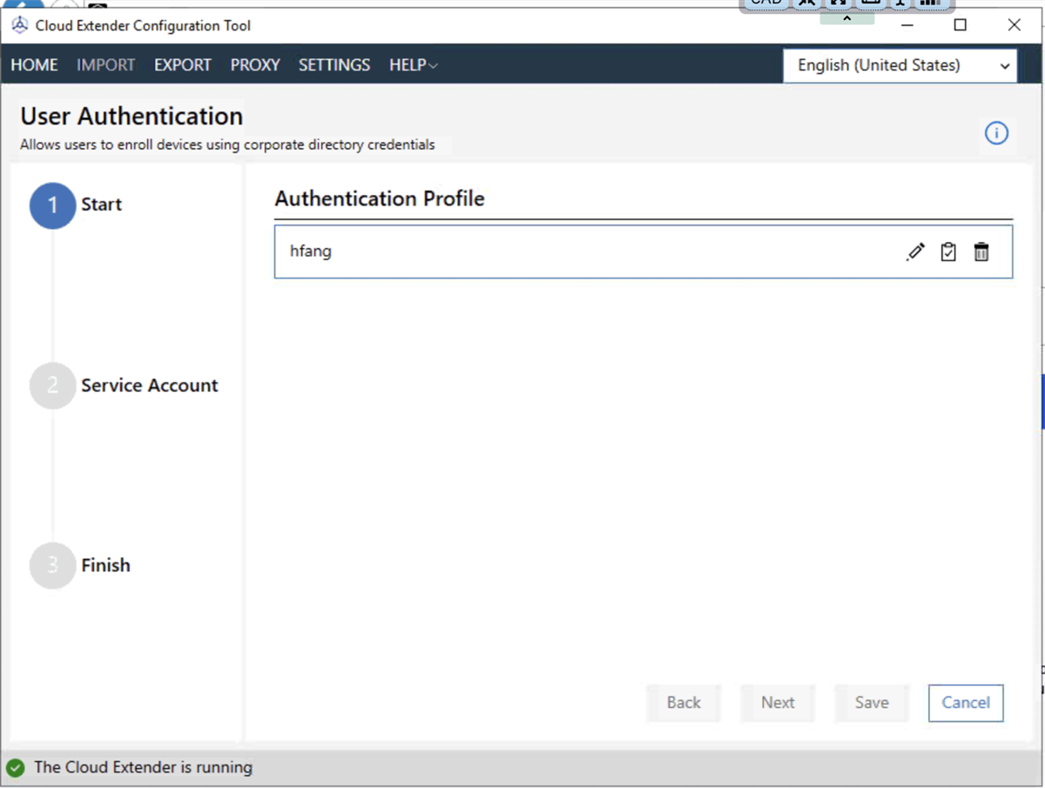Test the hfang profile via the clipboard-check icon
The image size is (1045, 788).
[x=948, y=252]
